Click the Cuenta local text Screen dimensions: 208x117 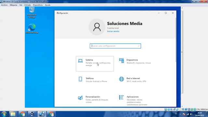click(113, 28)
